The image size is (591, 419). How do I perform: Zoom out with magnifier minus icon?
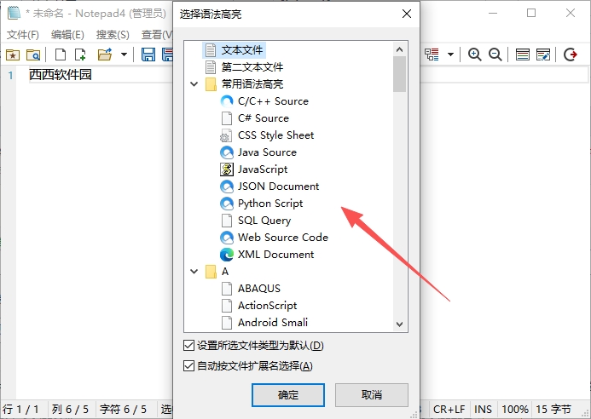click(495, 55)
